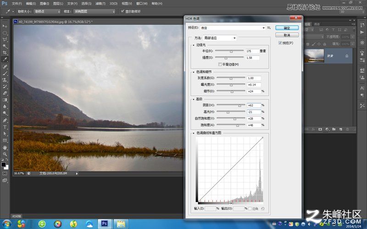Select the Eyedropper tool in the toolbox
This screenshot has height=229, width=367.
[5, 60]
